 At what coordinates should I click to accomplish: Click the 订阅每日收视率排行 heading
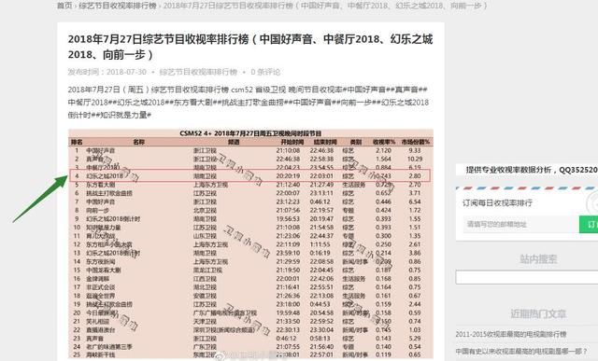[497, 203]
